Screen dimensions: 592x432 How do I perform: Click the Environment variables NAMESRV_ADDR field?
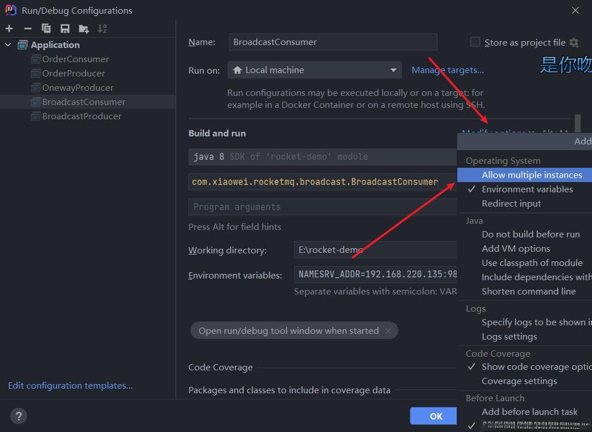pos(375,274)
